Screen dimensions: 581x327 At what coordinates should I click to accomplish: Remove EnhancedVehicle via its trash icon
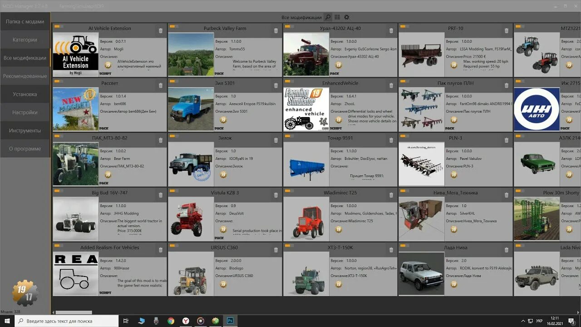391,85
